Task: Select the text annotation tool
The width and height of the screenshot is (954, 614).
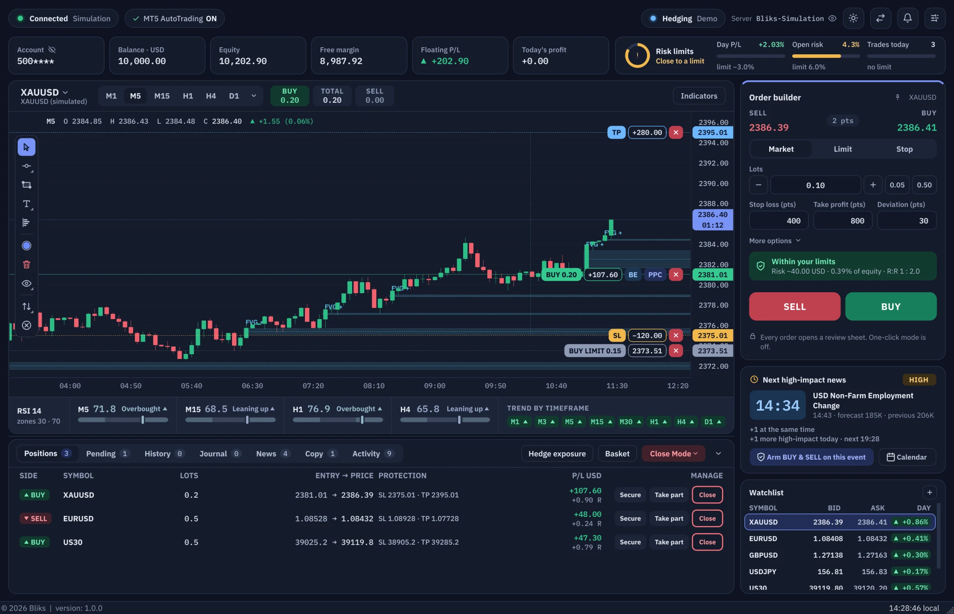Action: coord(26,204)
